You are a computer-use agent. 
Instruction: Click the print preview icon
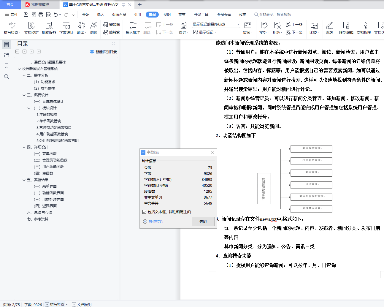click(x=48, y=15)
